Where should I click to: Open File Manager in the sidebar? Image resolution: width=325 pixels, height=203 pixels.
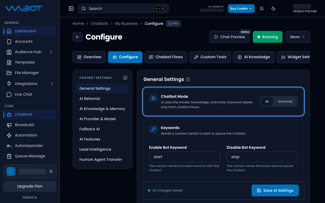[x=30, y=73]
